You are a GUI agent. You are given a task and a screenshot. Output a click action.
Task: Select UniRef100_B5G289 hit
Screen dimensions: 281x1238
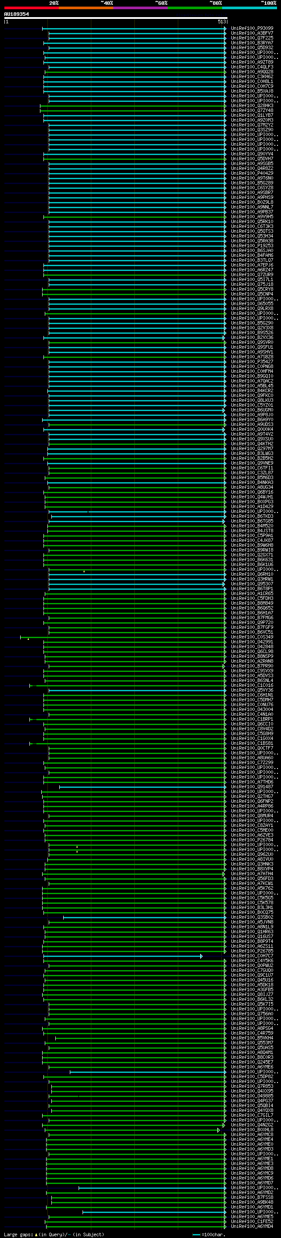pos(252,183)
